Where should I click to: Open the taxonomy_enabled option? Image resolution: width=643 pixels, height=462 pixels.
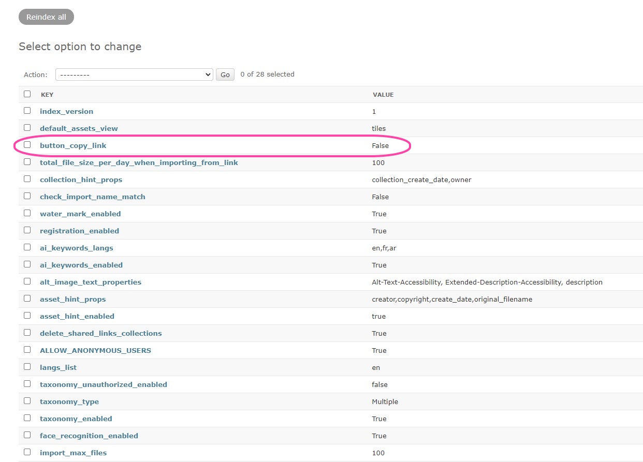[x=76, y=419]
